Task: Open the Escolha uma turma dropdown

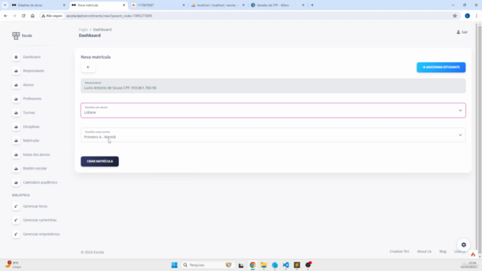Action: [273, 135]
